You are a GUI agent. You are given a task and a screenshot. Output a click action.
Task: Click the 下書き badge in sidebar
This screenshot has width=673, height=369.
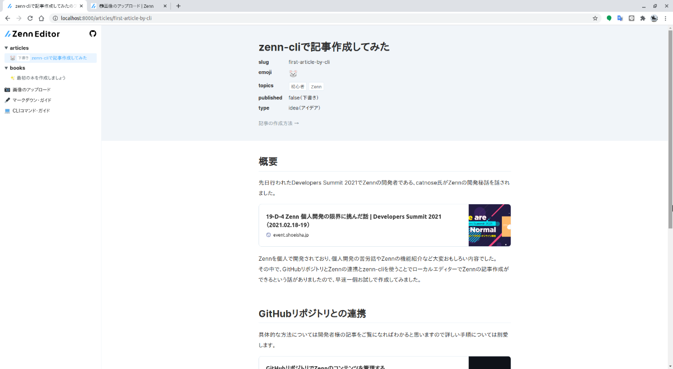click(x=23, y=58)
